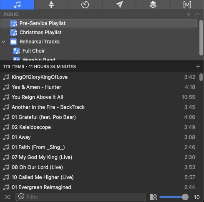The image size is (204, 202).
Task: Select track Another in the Fire - BackTrack
Action: click(99, 107)
